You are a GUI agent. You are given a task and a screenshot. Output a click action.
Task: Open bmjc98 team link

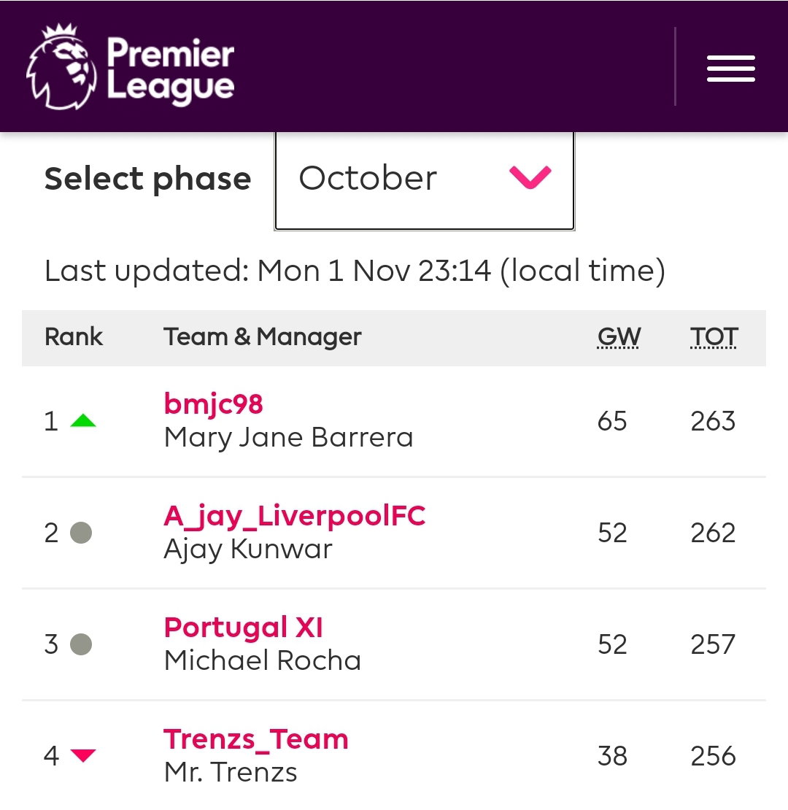pos(213,404)
